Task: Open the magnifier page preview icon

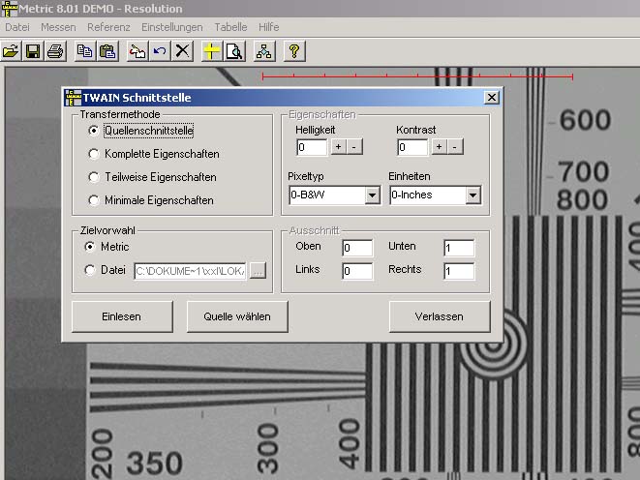Action: [x=234, y=51]
